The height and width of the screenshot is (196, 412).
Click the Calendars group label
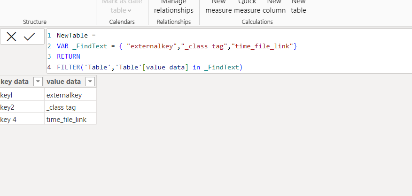122,22
